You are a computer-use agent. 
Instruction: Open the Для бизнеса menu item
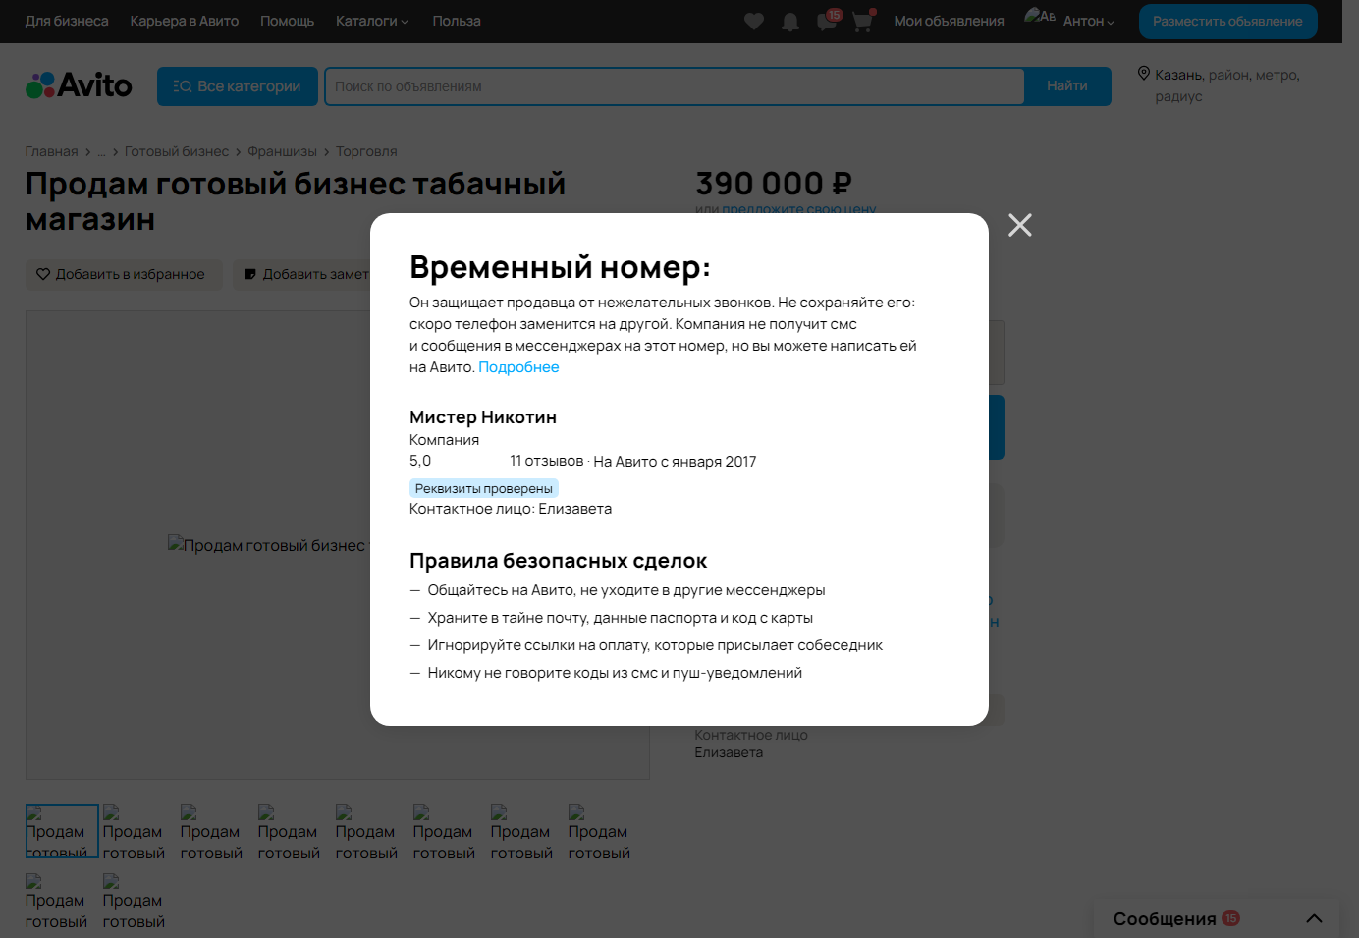point(67,21)
